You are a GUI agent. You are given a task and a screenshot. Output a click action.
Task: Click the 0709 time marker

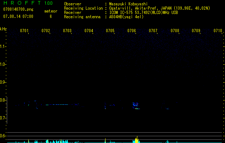click(196, 30)
